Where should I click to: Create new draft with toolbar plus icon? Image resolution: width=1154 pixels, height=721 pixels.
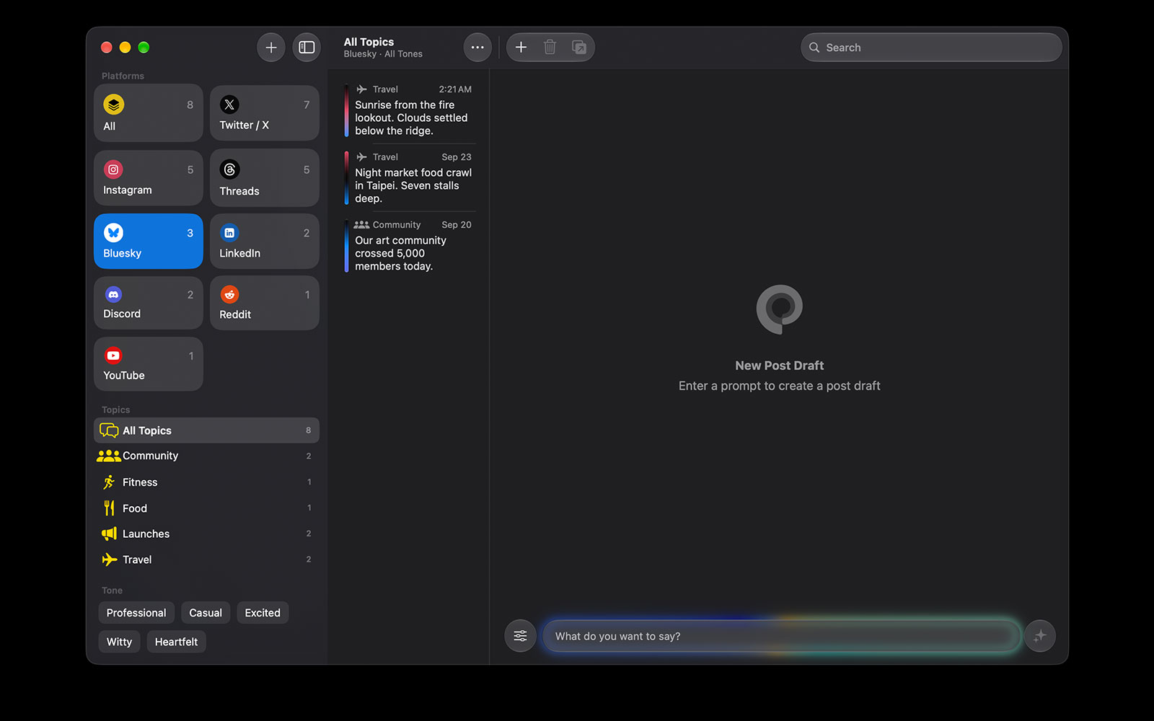coord(521,48)
